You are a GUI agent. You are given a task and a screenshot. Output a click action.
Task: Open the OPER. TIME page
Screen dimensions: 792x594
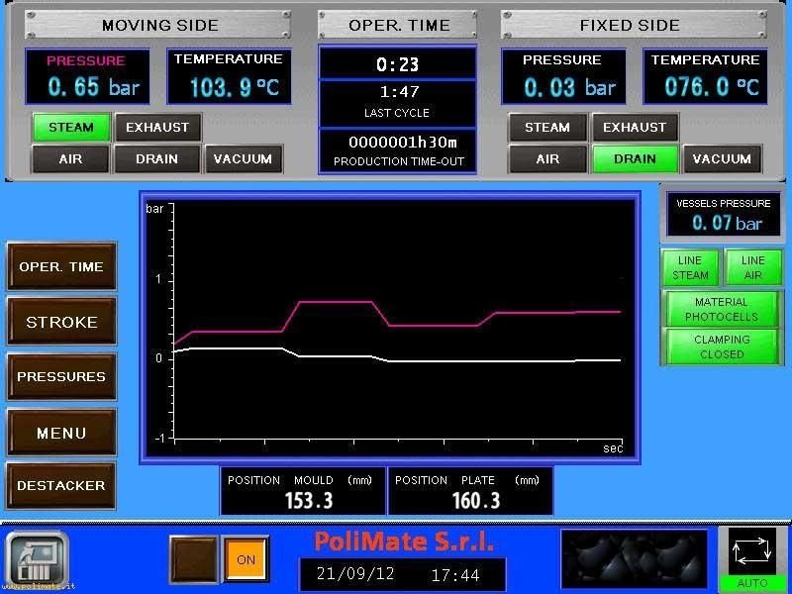pyautogui.click(x=61, y=266)
